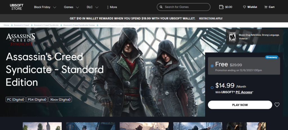This screenshot has width=288, height=130.
Task: Add game to wishlist using heart beside Play Now
Action: [x=277, y=105]
